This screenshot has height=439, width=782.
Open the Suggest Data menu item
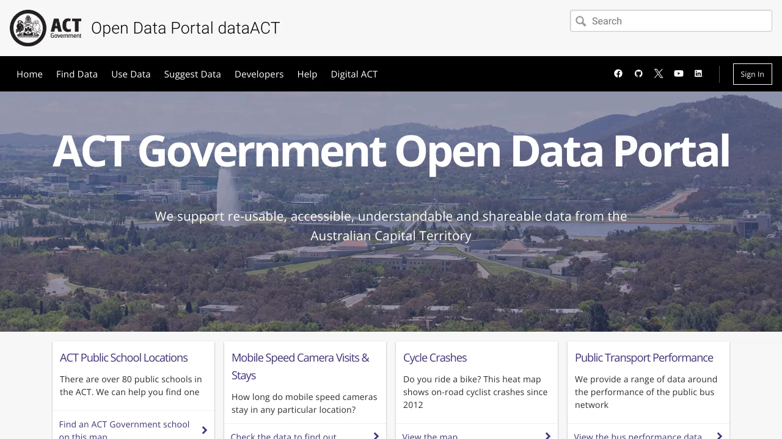[x=192, y=74]
